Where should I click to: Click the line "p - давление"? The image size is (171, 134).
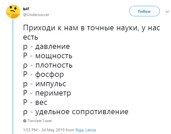tap(47, 47)
